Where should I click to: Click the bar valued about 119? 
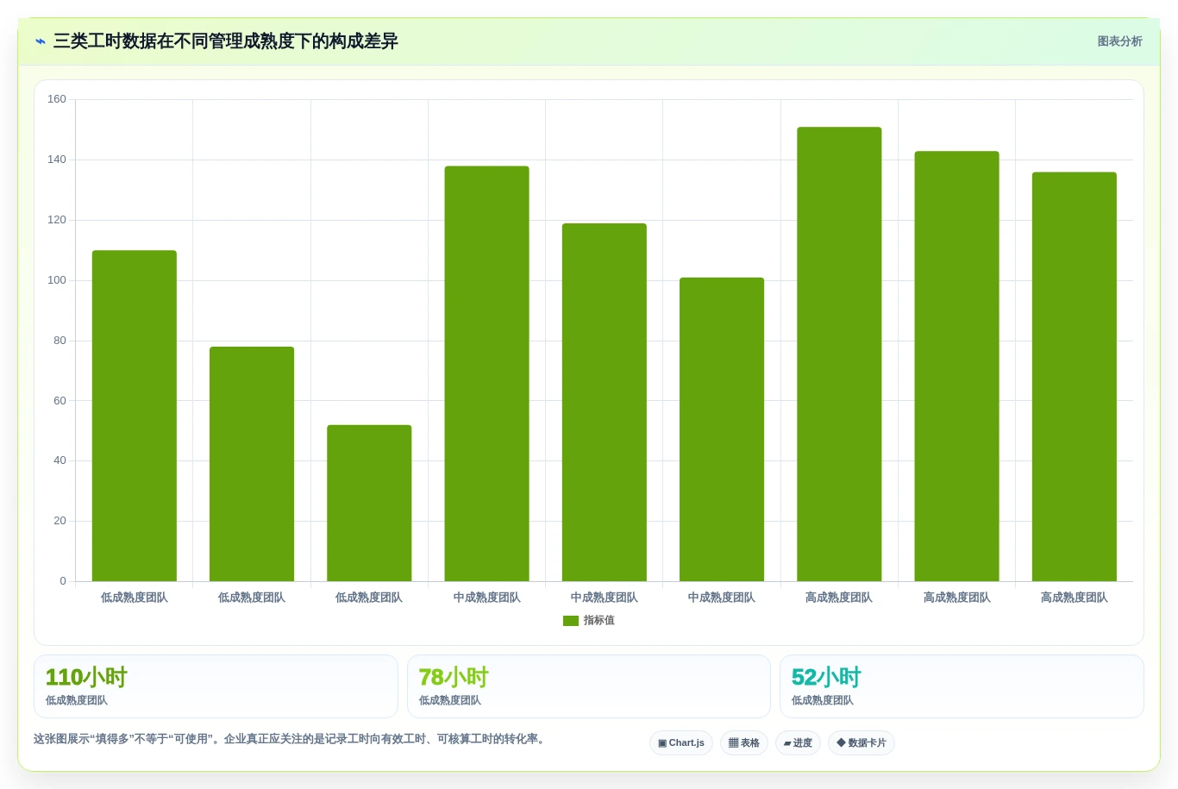605,402
